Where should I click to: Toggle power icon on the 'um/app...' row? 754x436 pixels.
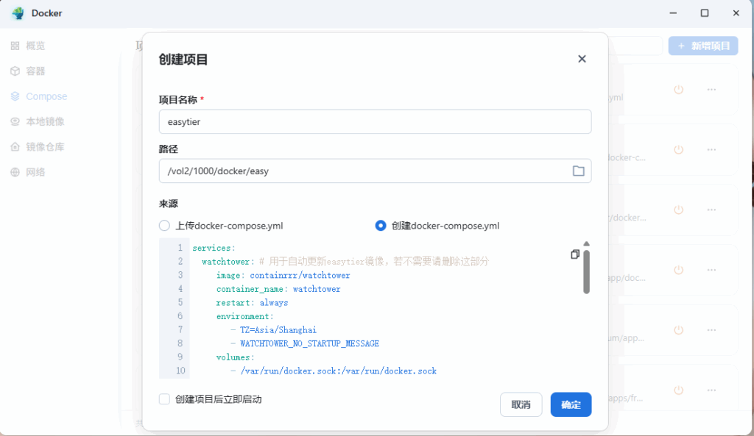coord(678,330)
